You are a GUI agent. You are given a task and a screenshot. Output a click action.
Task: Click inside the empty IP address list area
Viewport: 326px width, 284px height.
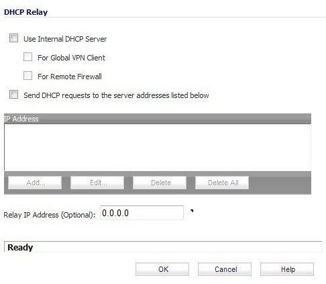click(158, 148)
